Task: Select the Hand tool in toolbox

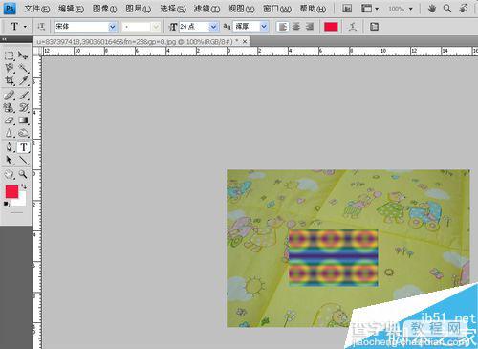Action: pos(10,174)
